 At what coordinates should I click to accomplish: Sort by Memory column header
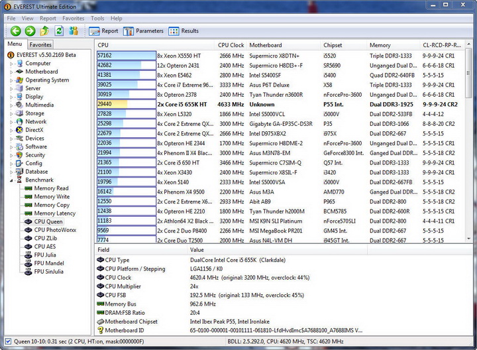[x=394, y=45]
